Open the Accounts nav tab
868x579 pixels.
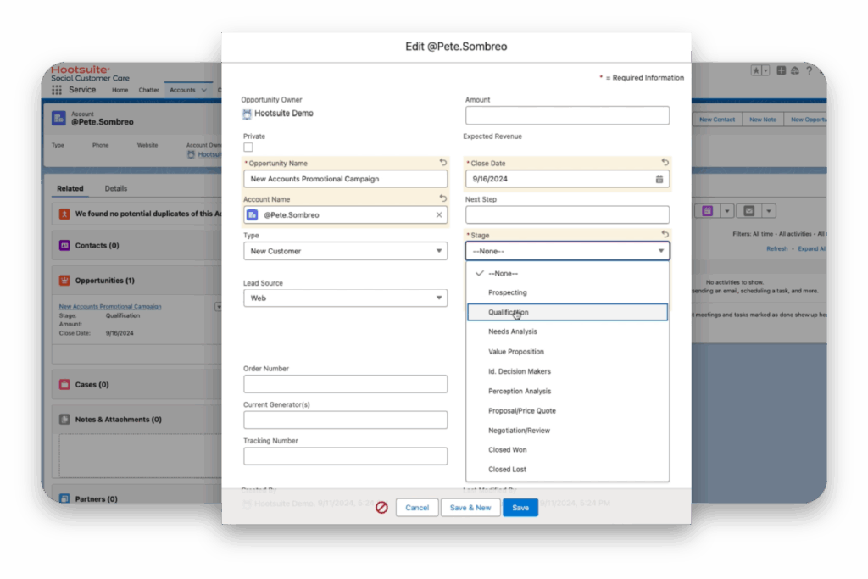point(182,90)
